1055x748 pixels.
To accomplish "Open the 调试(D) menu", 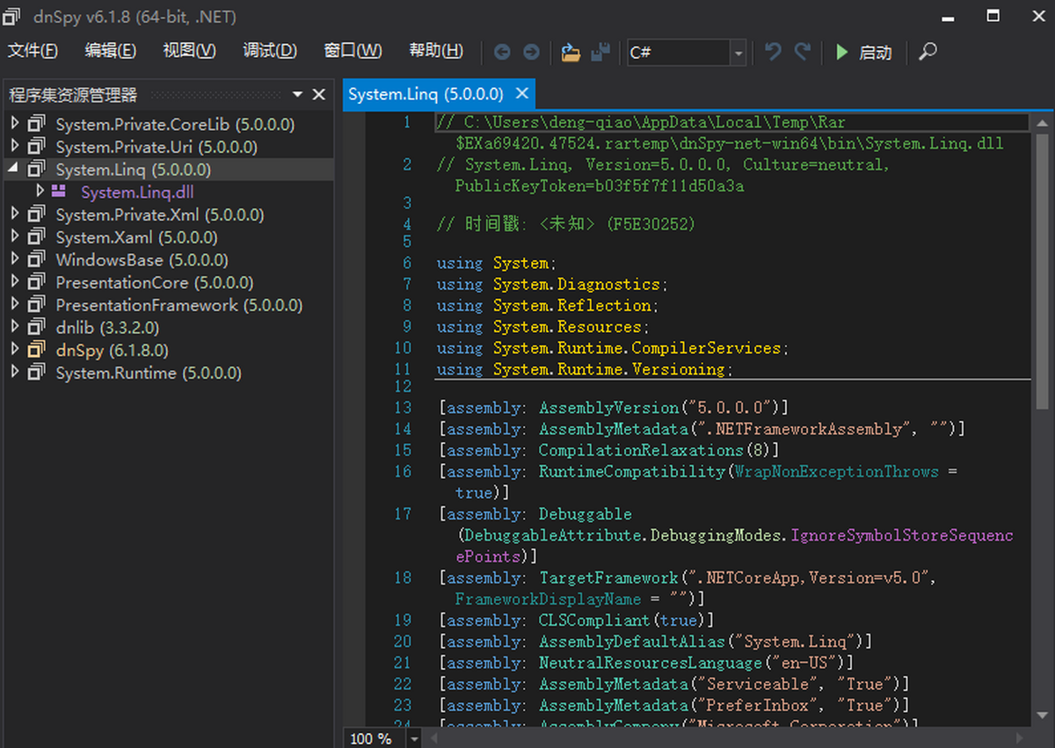I will 269,51.
